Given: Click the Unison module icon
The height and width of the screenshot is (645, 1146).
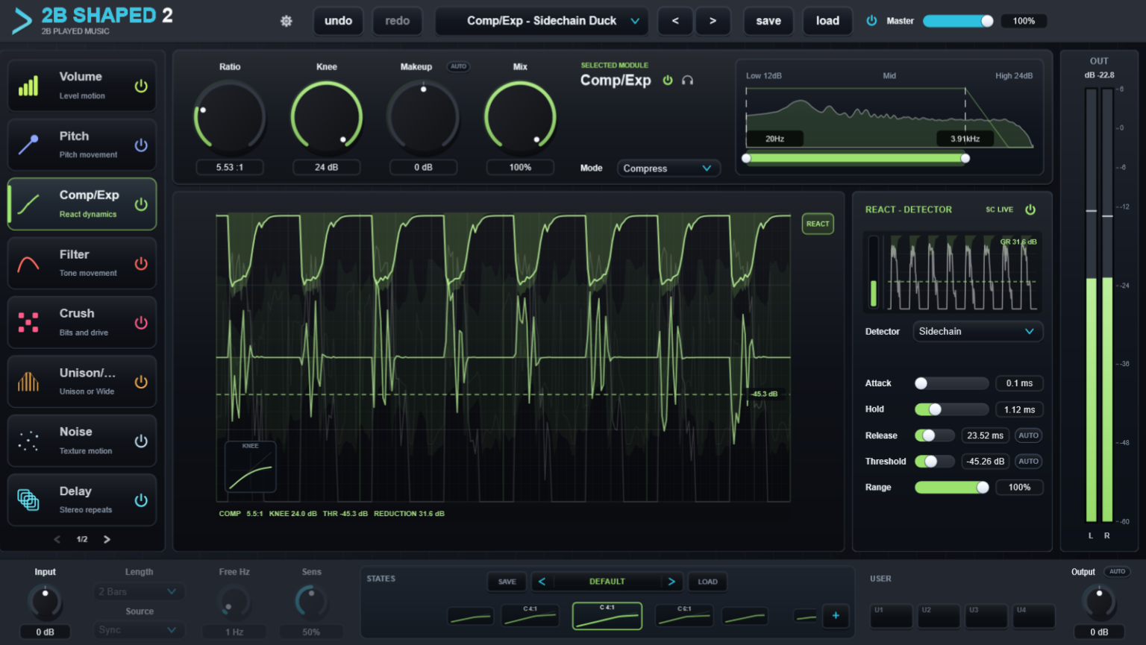Looking at the screenshot, I should (x=28, y=382).
